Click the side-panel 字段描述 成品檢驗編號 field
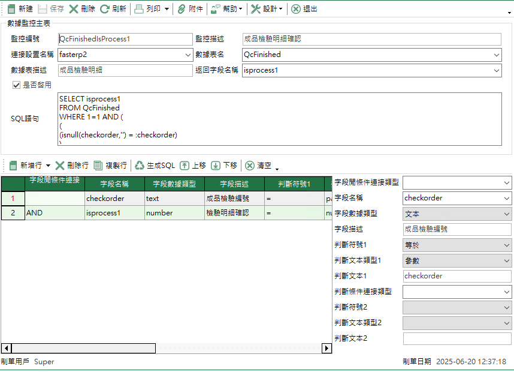The image size is (514, 372). (x=457, y=230)
